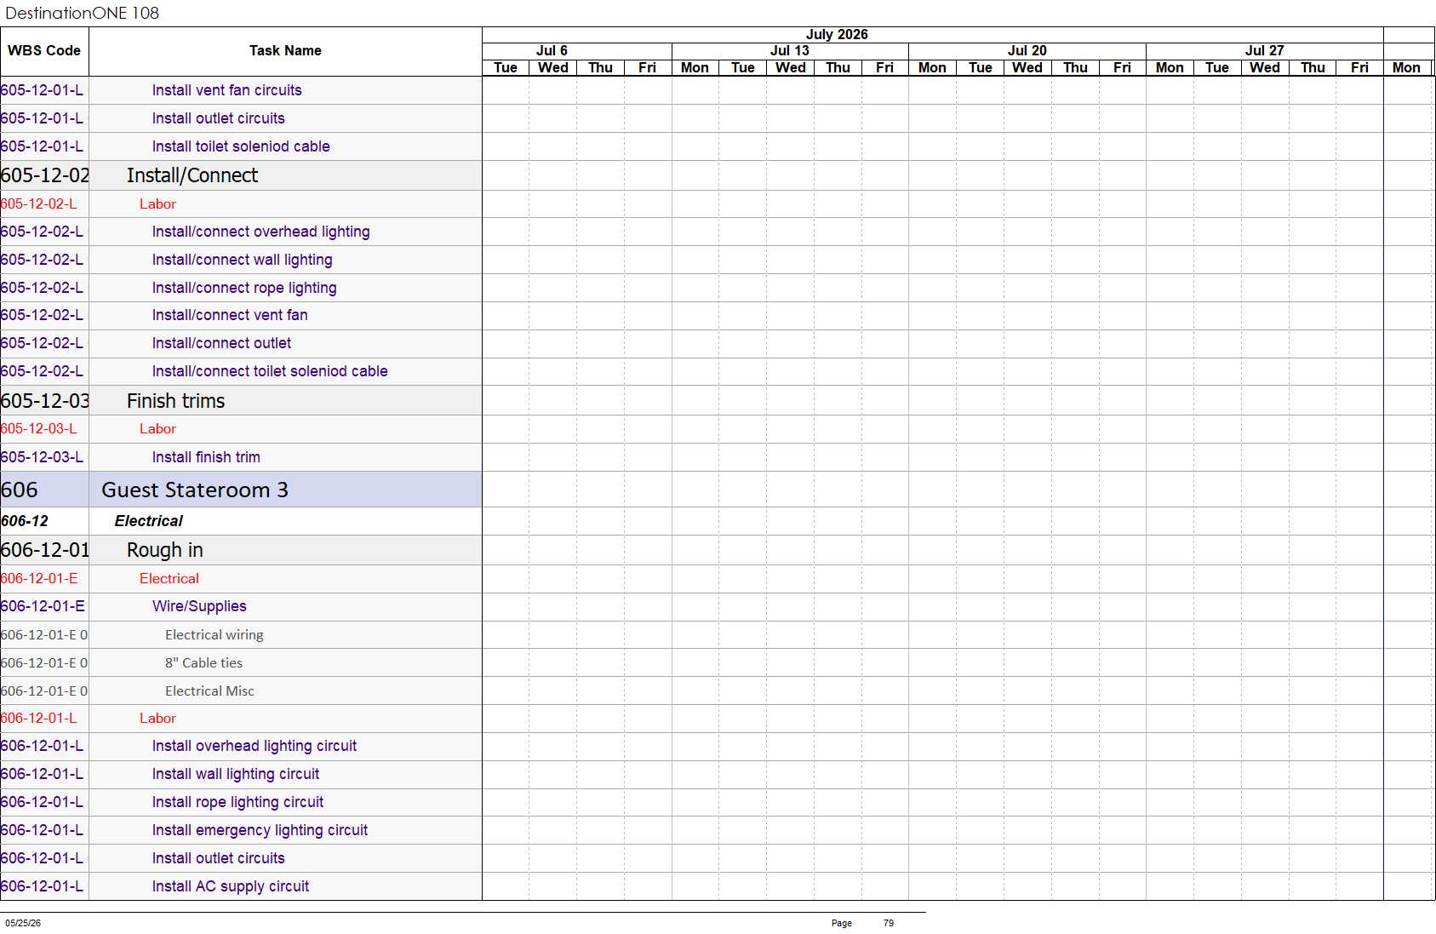Select the July 2026 month header

tap(837, 35)
